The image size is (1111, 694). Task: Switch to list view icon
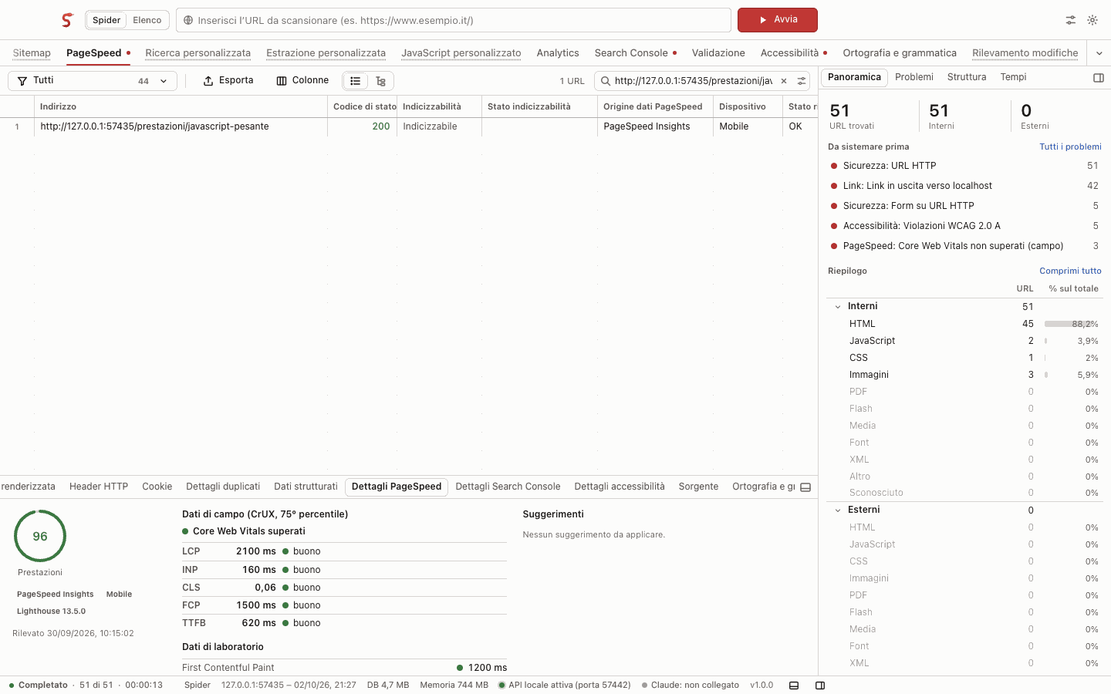(356, 81)
